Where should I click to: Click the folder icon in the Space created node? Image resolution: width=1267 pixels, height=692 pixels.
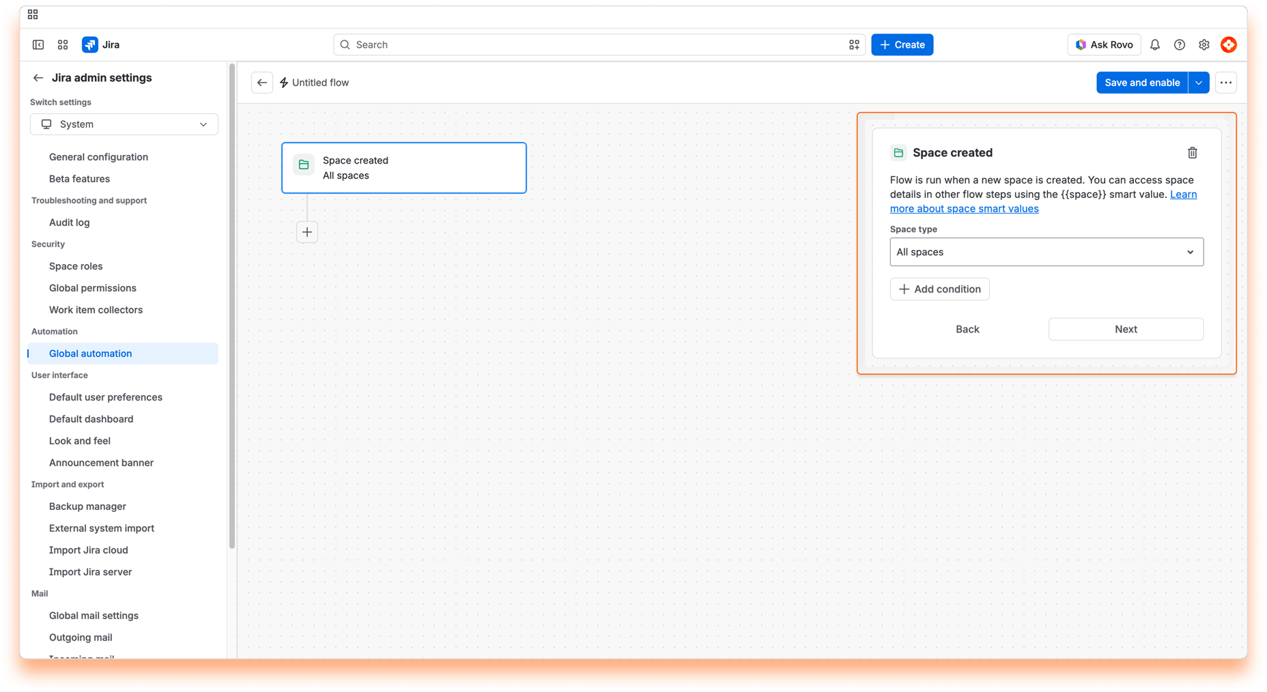pyautogui.click(x=304, y=164)
